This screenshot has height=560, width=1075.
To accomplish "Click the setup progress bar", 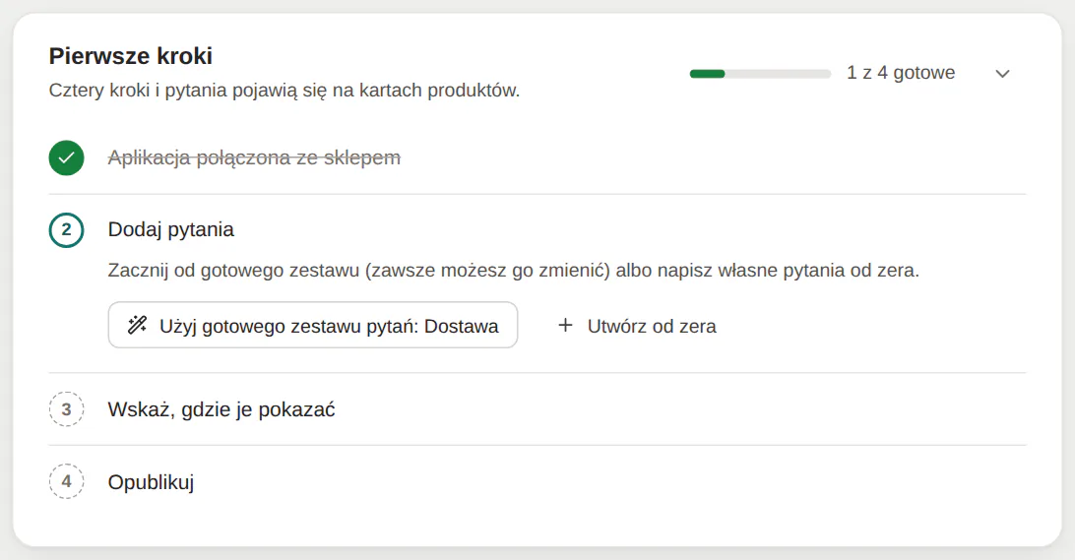I will coord(760,74).
